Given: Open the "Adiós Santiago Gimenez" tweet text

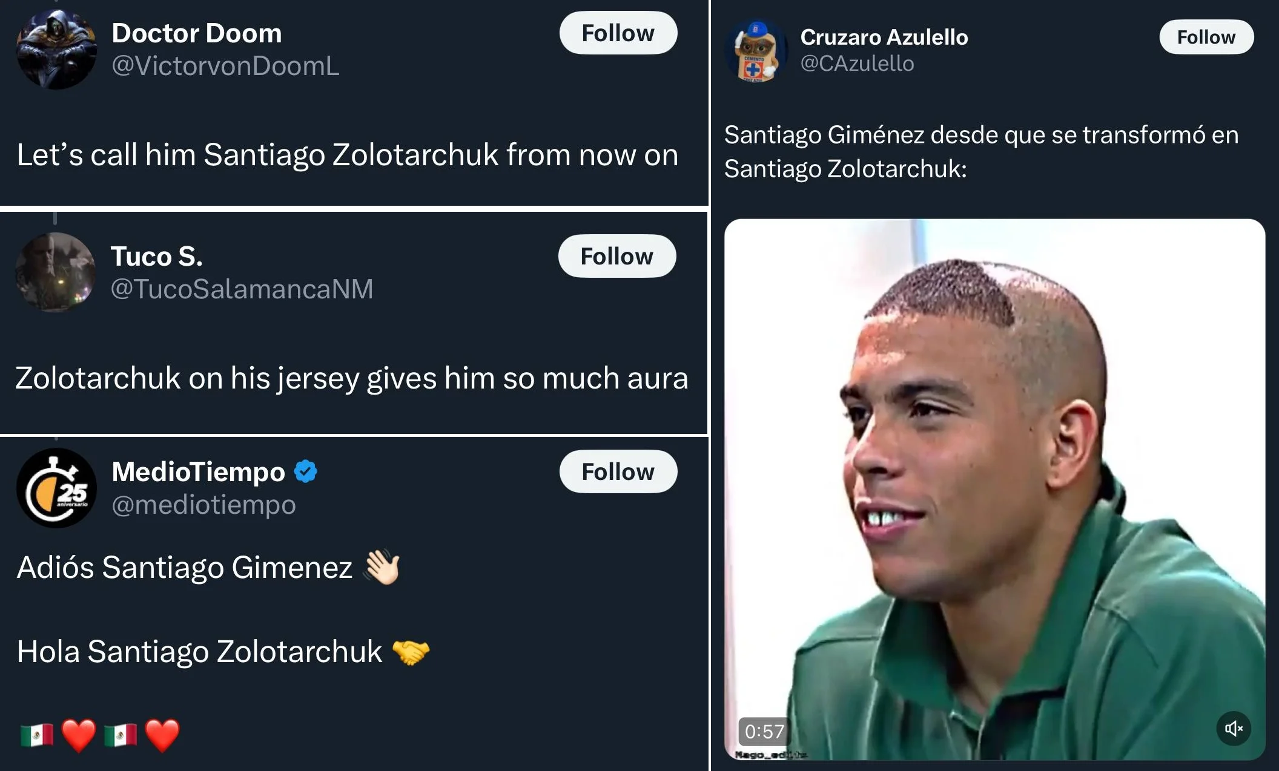Looking at the screenshot, I should 185,568.
